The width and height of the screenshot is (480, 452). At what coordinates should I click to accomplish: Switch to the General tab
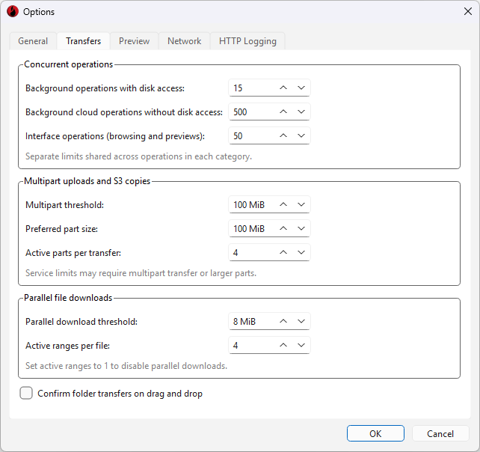pos(33,41)
